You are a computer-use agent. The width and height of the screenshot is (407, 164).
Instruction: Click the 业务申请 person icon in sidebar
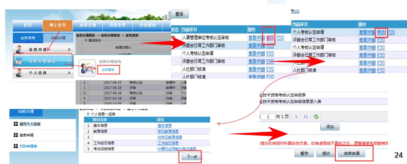pyautogui.click(x=19, y=49)
